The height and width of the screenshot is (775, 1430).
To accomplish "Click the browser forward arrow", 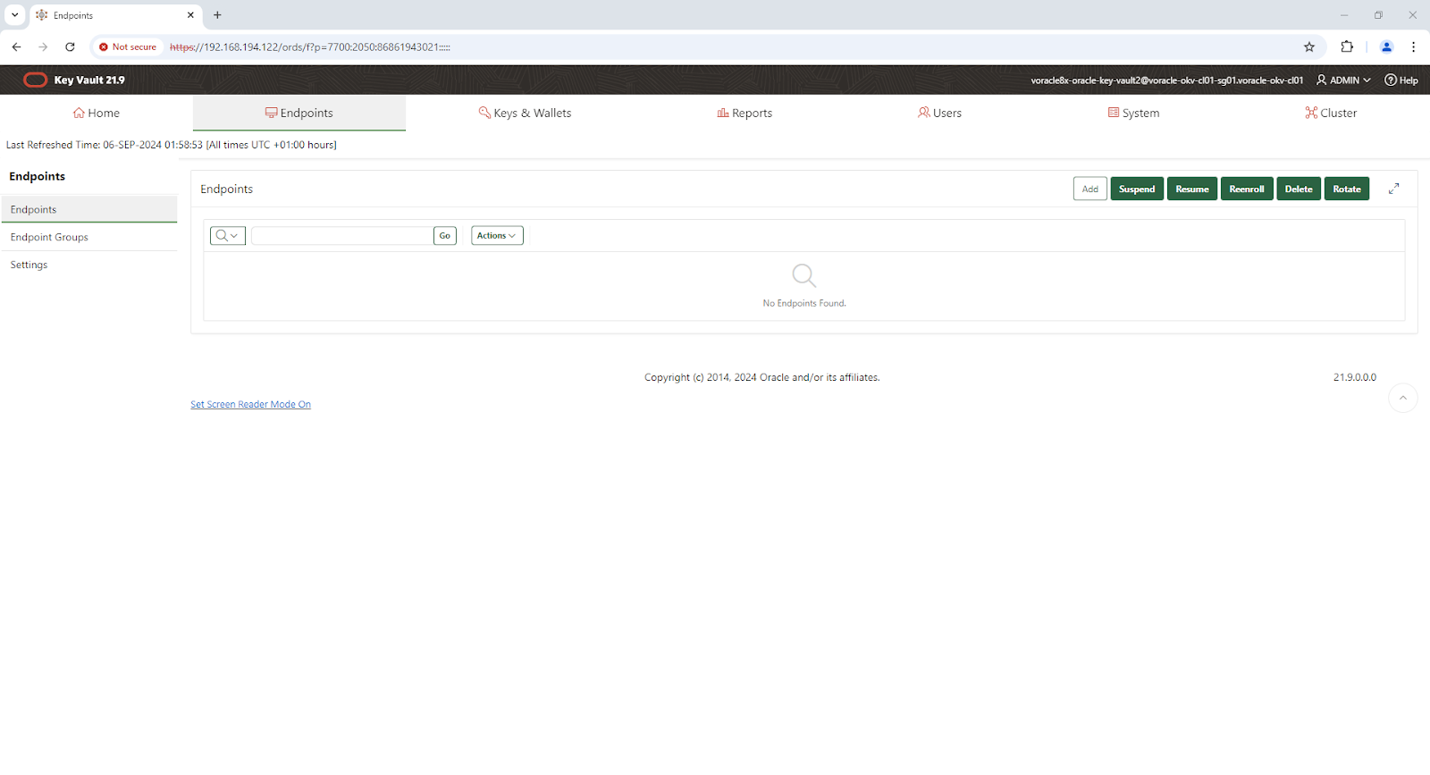I will point(43,46).
